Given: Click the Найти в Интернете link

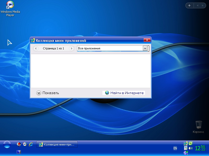Looking at the screenshot, I should pos(124,93).
